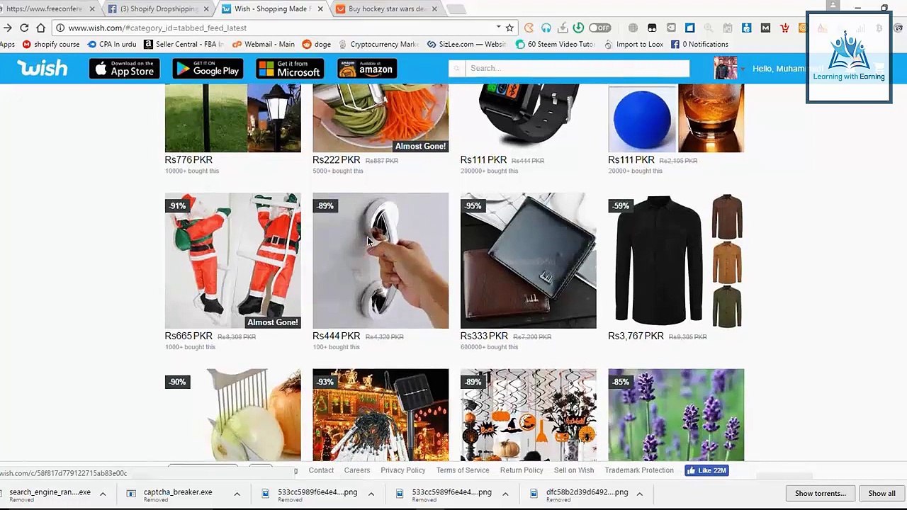Click the Privacy Policy footer link
Viewport: 907px width, 510px height.
[403, 470]
